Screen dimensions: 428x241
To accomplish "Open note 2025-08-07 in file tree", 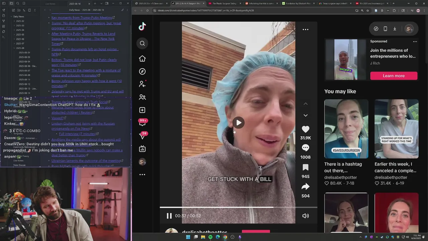I will (24, 71).
